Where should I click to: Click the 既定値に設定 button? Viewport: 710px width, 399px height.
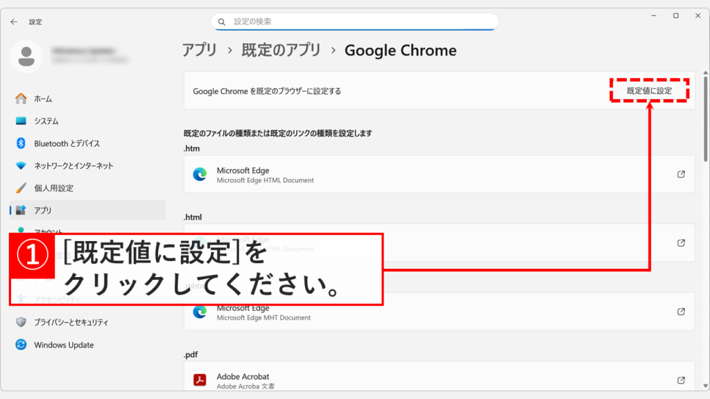(649, 90)
